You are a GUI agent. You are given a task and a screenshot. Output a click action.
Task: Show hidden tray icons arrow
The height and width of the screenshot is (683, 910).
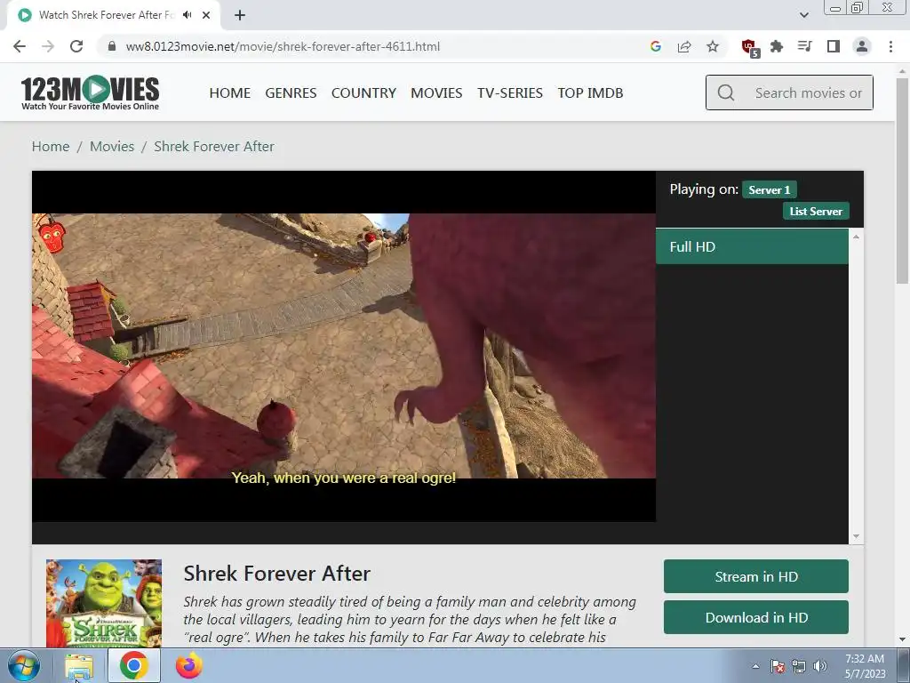755,667
